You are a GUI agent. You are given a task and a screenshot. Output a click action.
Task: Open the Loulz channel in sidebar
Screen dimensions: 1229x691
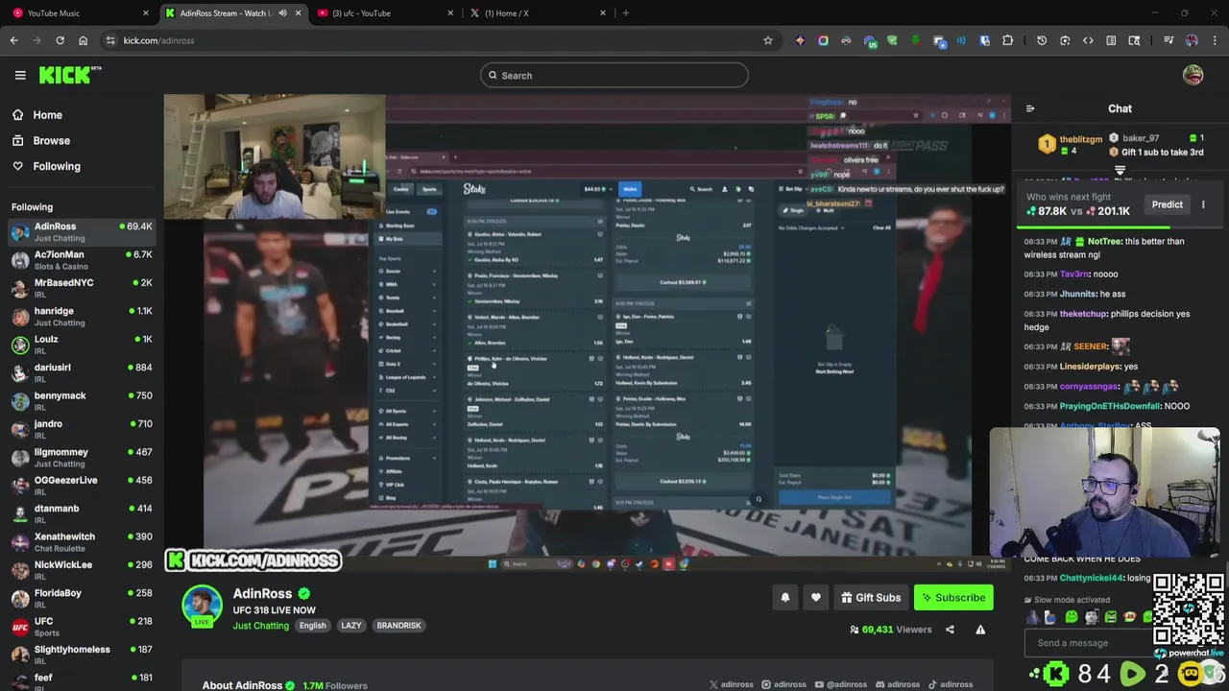[82, 345]
